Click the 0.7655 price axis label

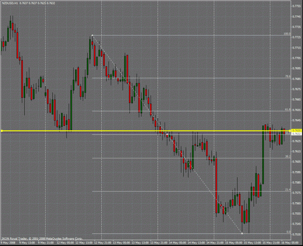(296, 110)
